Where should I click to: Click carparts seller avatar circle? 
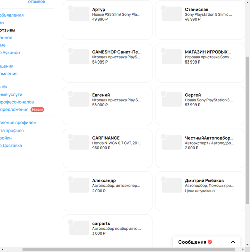click(71, 222)
